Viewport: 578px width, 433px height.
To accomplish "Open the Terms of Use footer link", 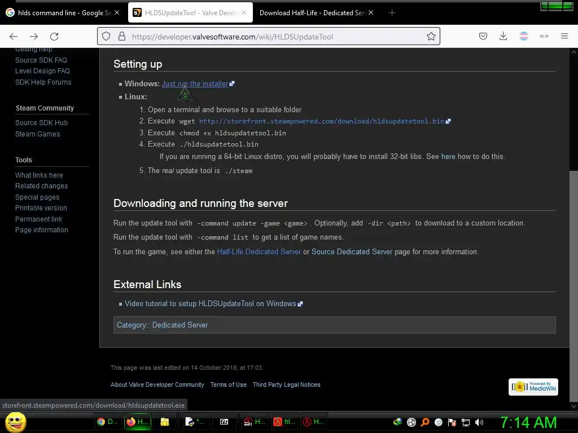I will pos(228,385).
